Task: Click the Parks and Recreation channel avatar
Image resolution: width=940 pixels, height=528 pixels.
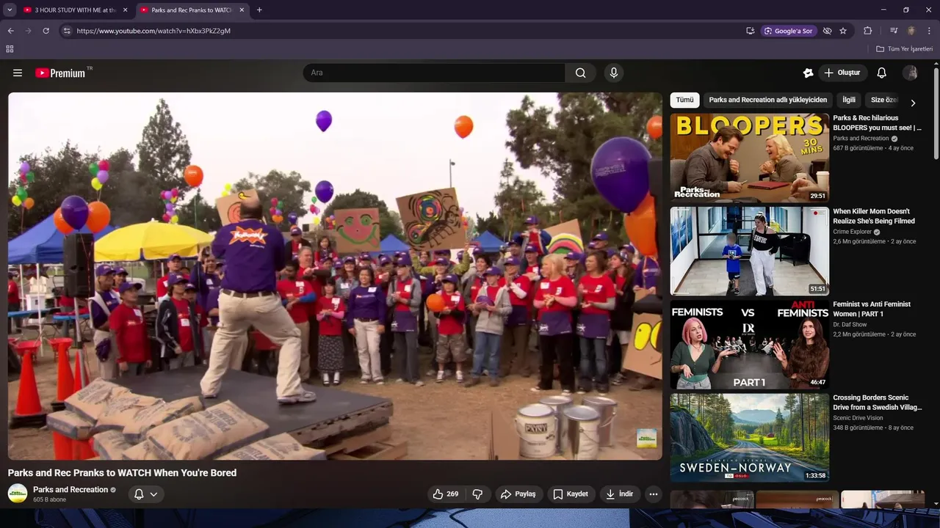Action: 18,494
